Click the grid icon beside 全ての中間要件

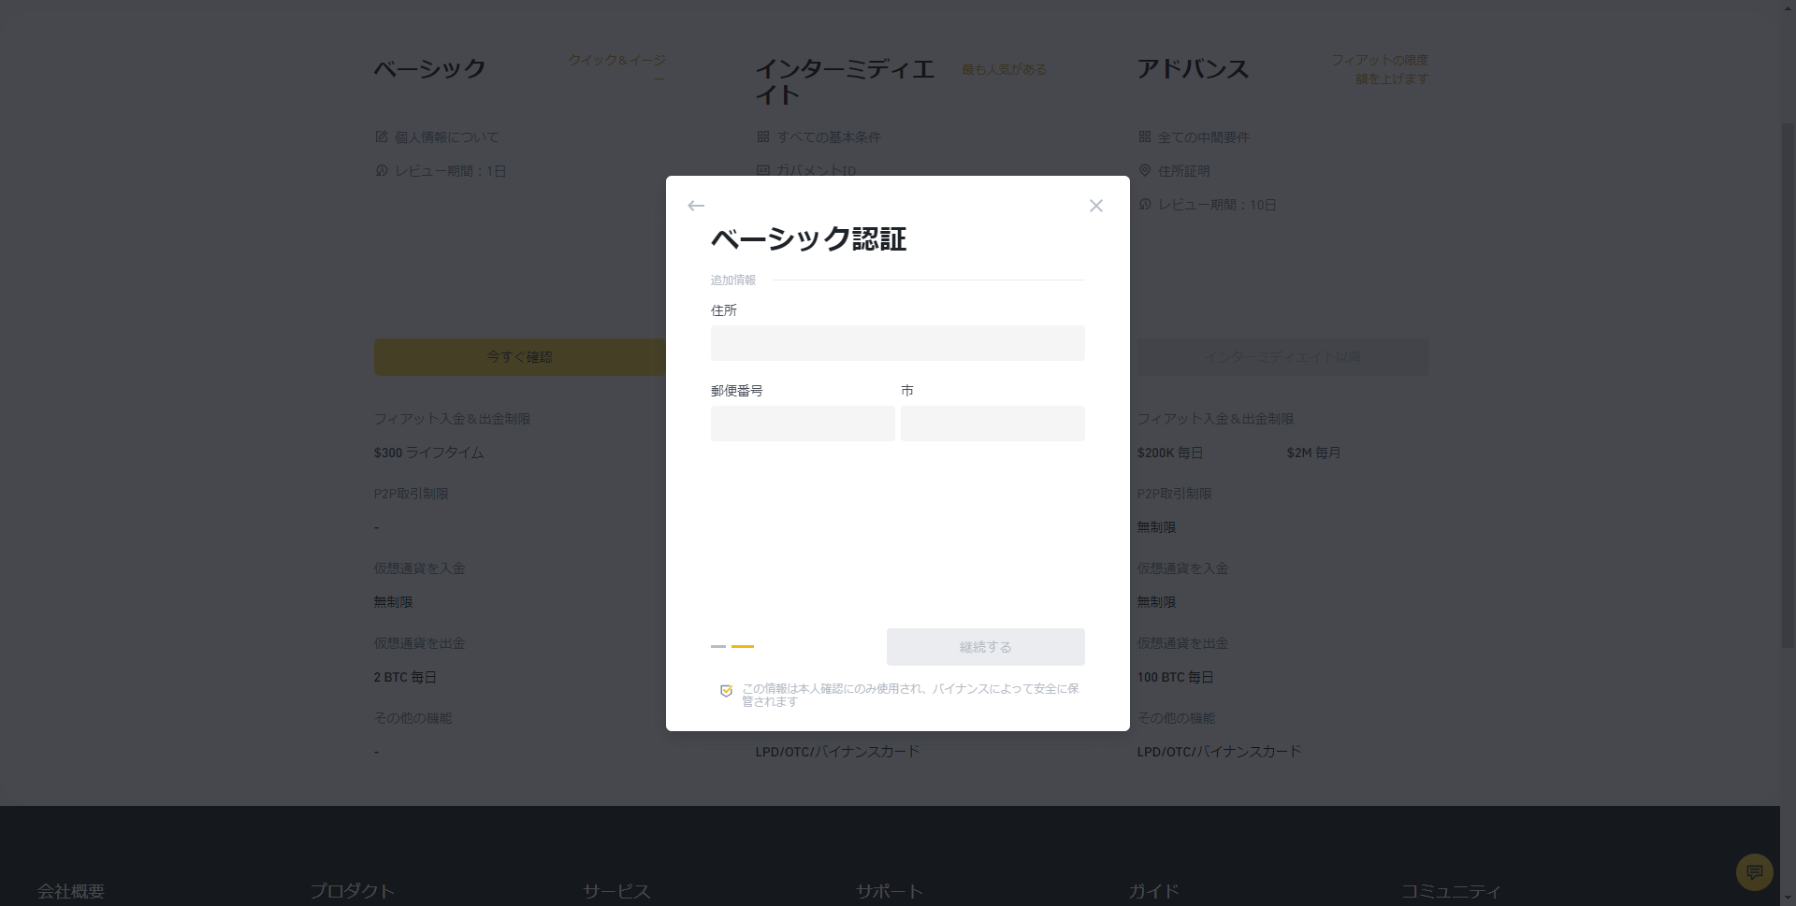pos(1145,137)
